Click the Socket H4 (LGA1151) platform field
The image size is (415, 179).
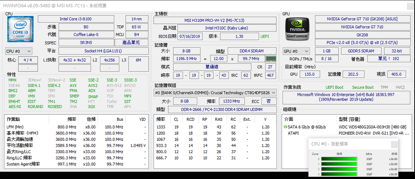[103, 51]
